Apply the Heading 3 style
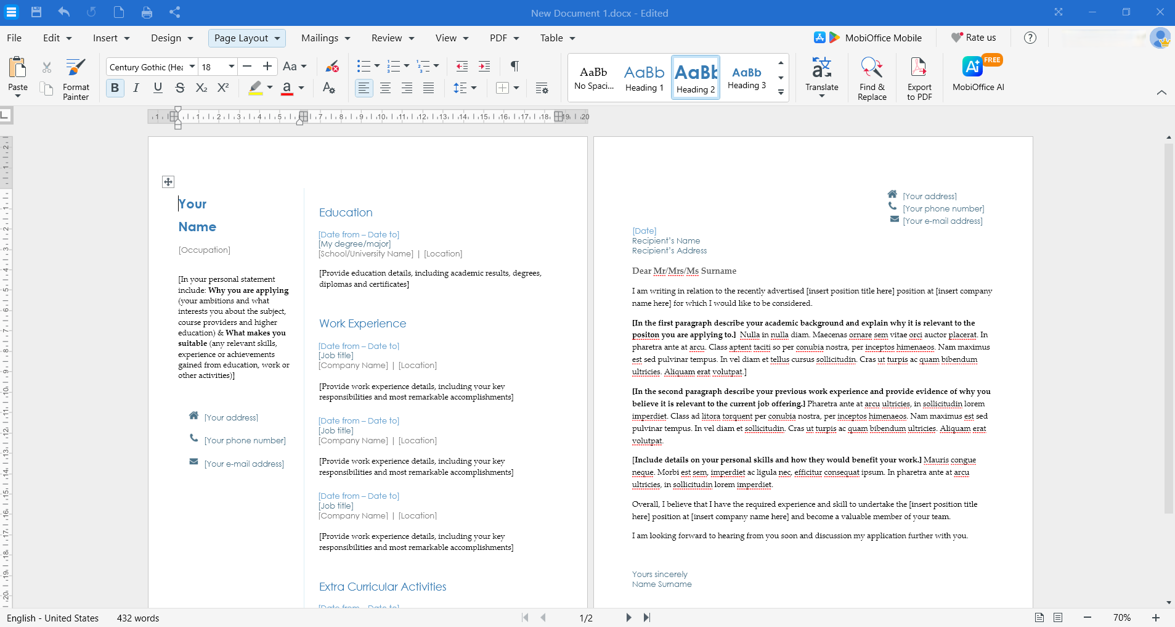The image size is (1175, 627). pyautogui.click(x=747, y=78)
